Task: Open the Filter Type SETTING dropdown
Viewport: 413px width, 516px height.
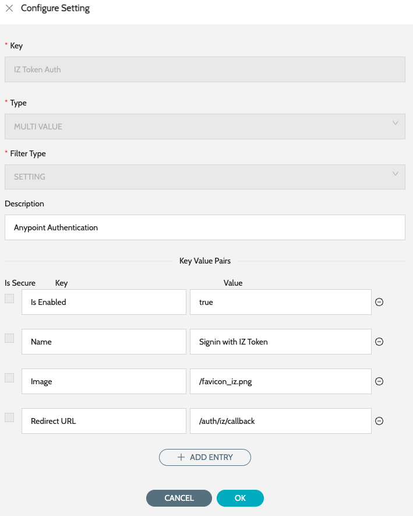Action: pos(205,177)
